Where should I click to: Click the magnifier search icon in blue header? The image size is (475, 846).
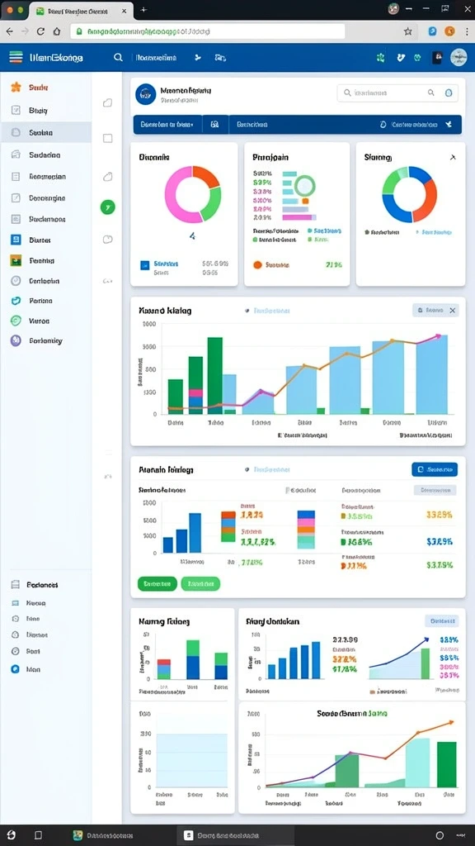tap(118, 57)
